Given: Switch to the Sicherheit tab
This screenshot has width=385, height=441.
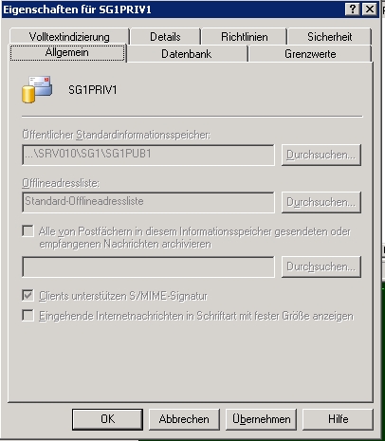Looking at the screenshot, I should click(x=329, y=36).
